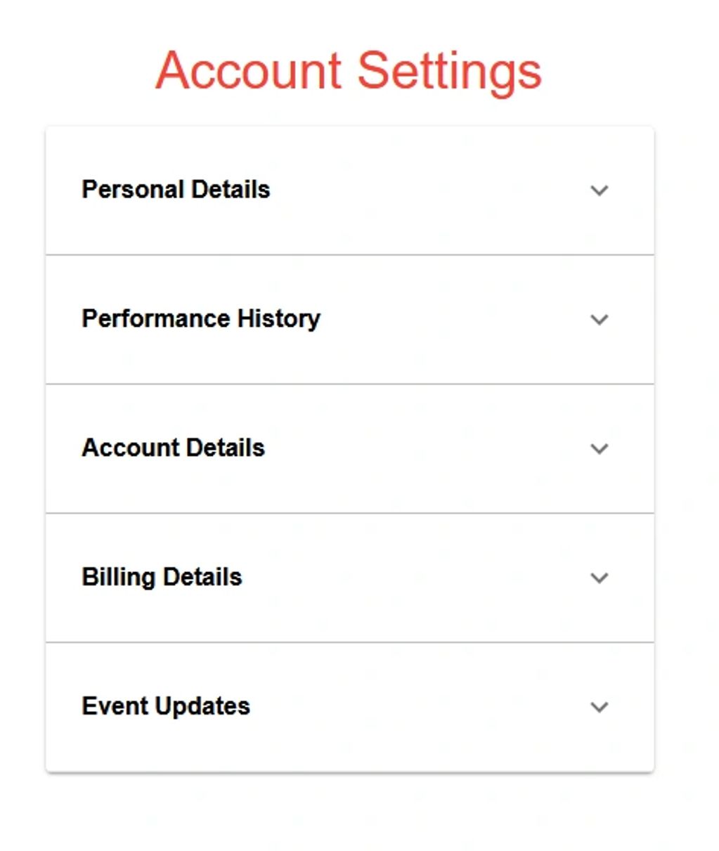
Task: Open the Billing Details accordion panel
Action: pyautogui.click(x=350, y=578)
